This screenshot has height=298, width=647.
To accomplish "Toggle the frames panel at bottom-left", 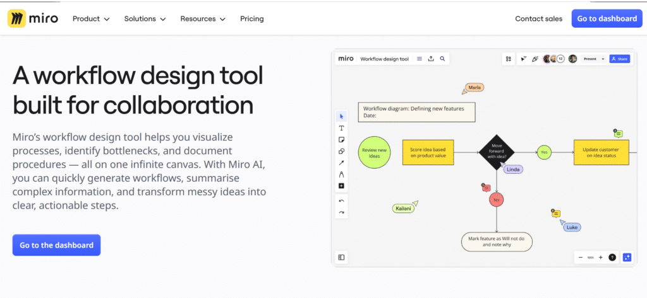I will coord(341,257).
